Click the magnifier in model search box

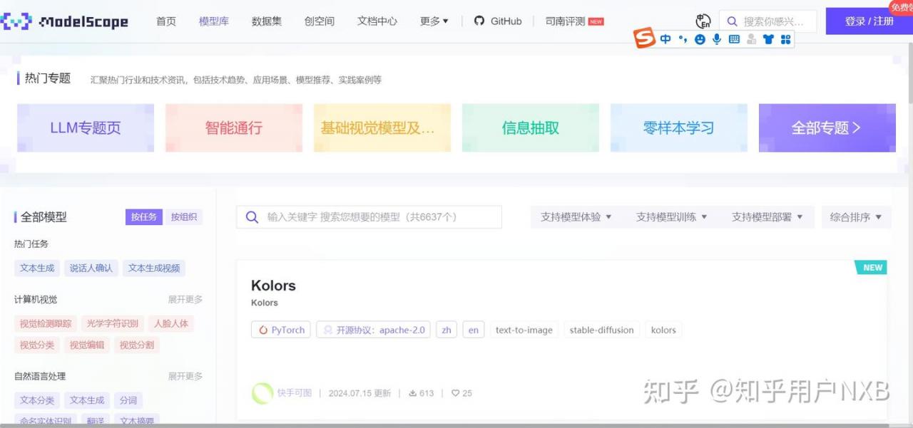click(x=252, y=217)
